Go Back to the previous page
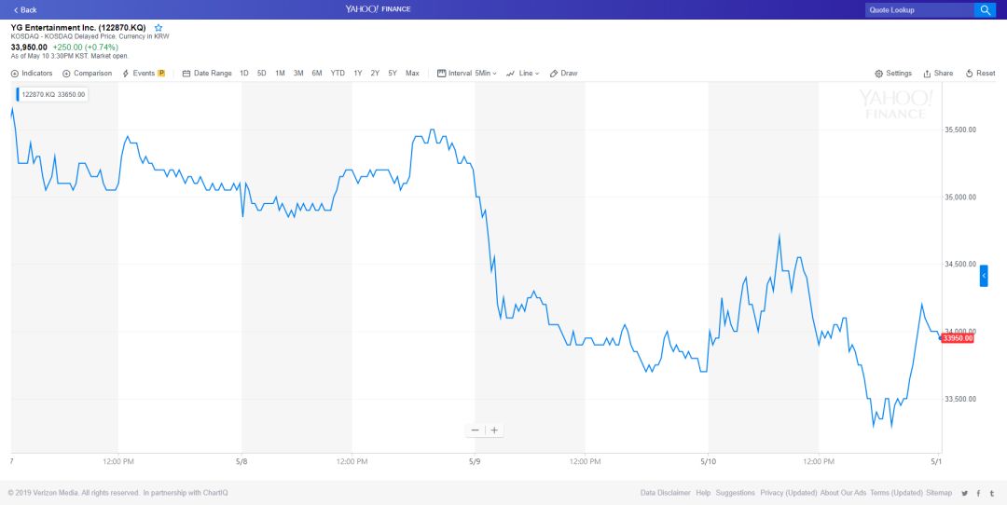This screenshot has width=1007, height=505. (25, 9)
